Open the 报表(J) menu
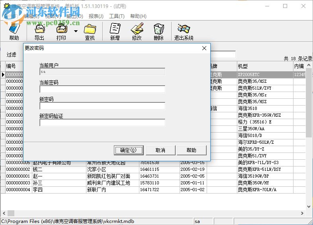This screenshot has width=313, height=225. 96,16
